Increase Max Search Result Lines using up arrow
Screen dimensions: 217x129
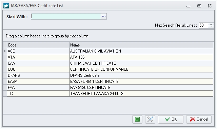pyautogui.click(x=211, y=24)
